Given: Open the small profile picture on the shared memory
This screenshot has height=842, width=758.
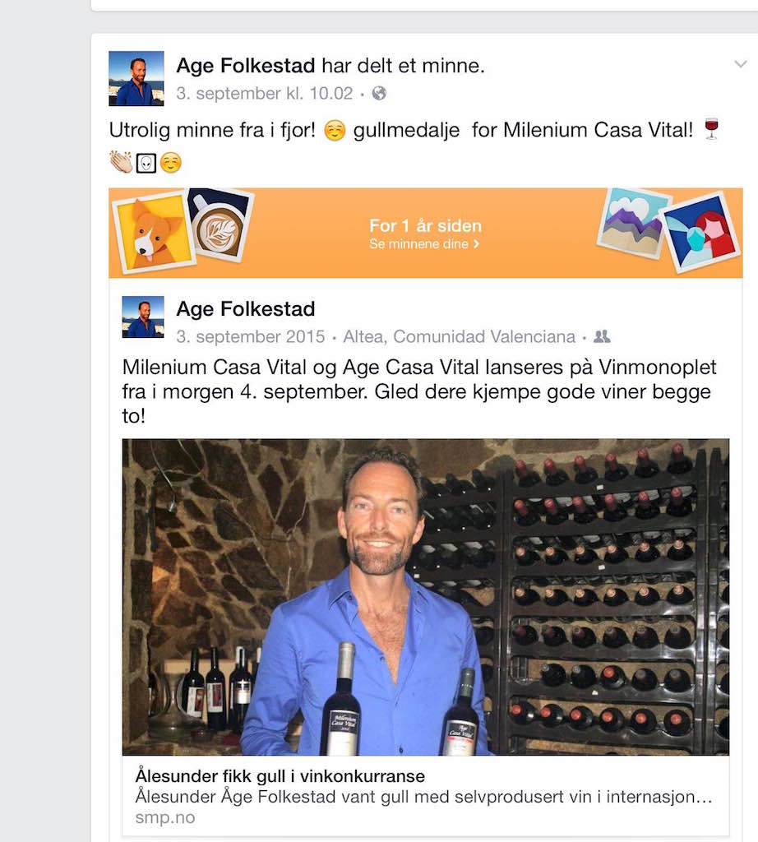Looking at the screenshot, I should [x=143, y=317].
